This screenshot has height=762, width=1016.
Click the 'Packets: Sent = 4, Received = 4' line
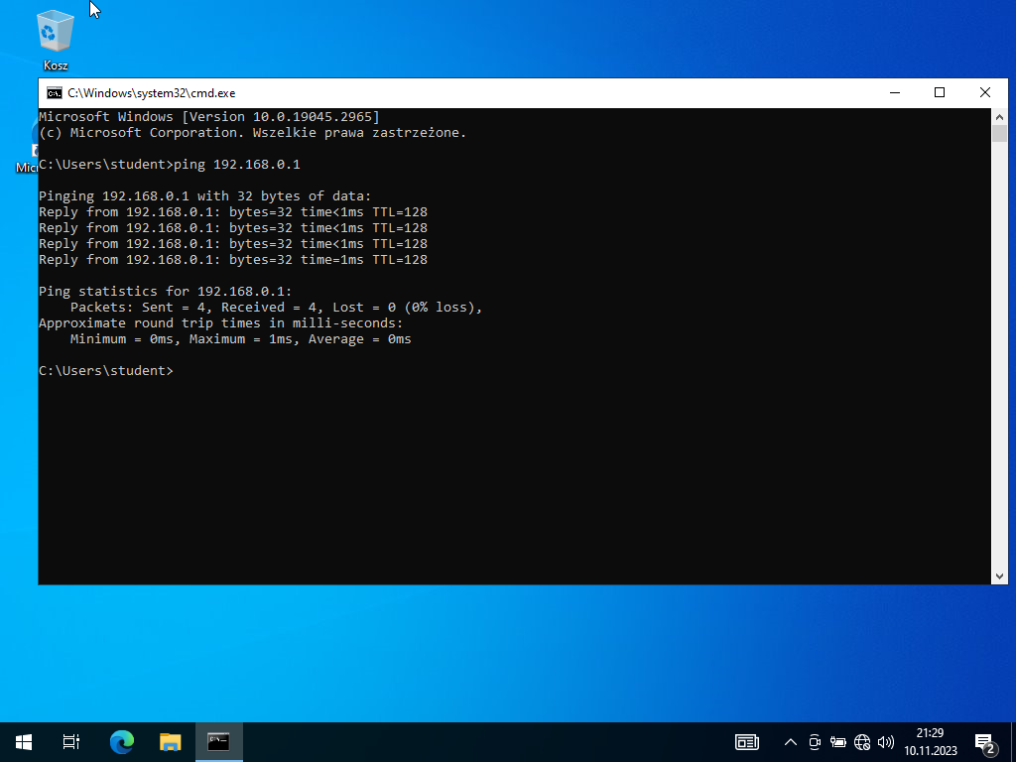tap(276, 308)
